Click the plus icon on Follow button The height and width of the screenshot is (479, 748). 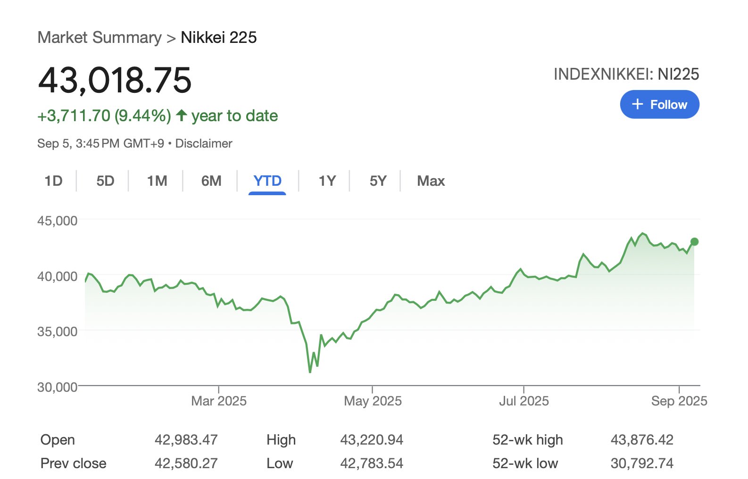tap(637, 104)
